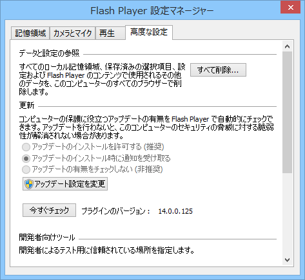This screenshot has height=280, width=305.
Task: Select the 再生 tab
Action: [110, 33]
